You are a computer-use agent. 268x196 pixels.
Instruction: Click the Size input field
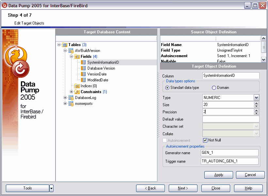[228, 105]
